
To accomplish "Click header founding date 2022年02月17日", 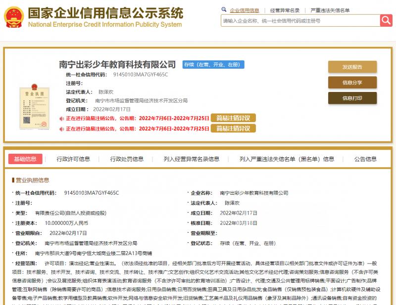I will (112, 109).
